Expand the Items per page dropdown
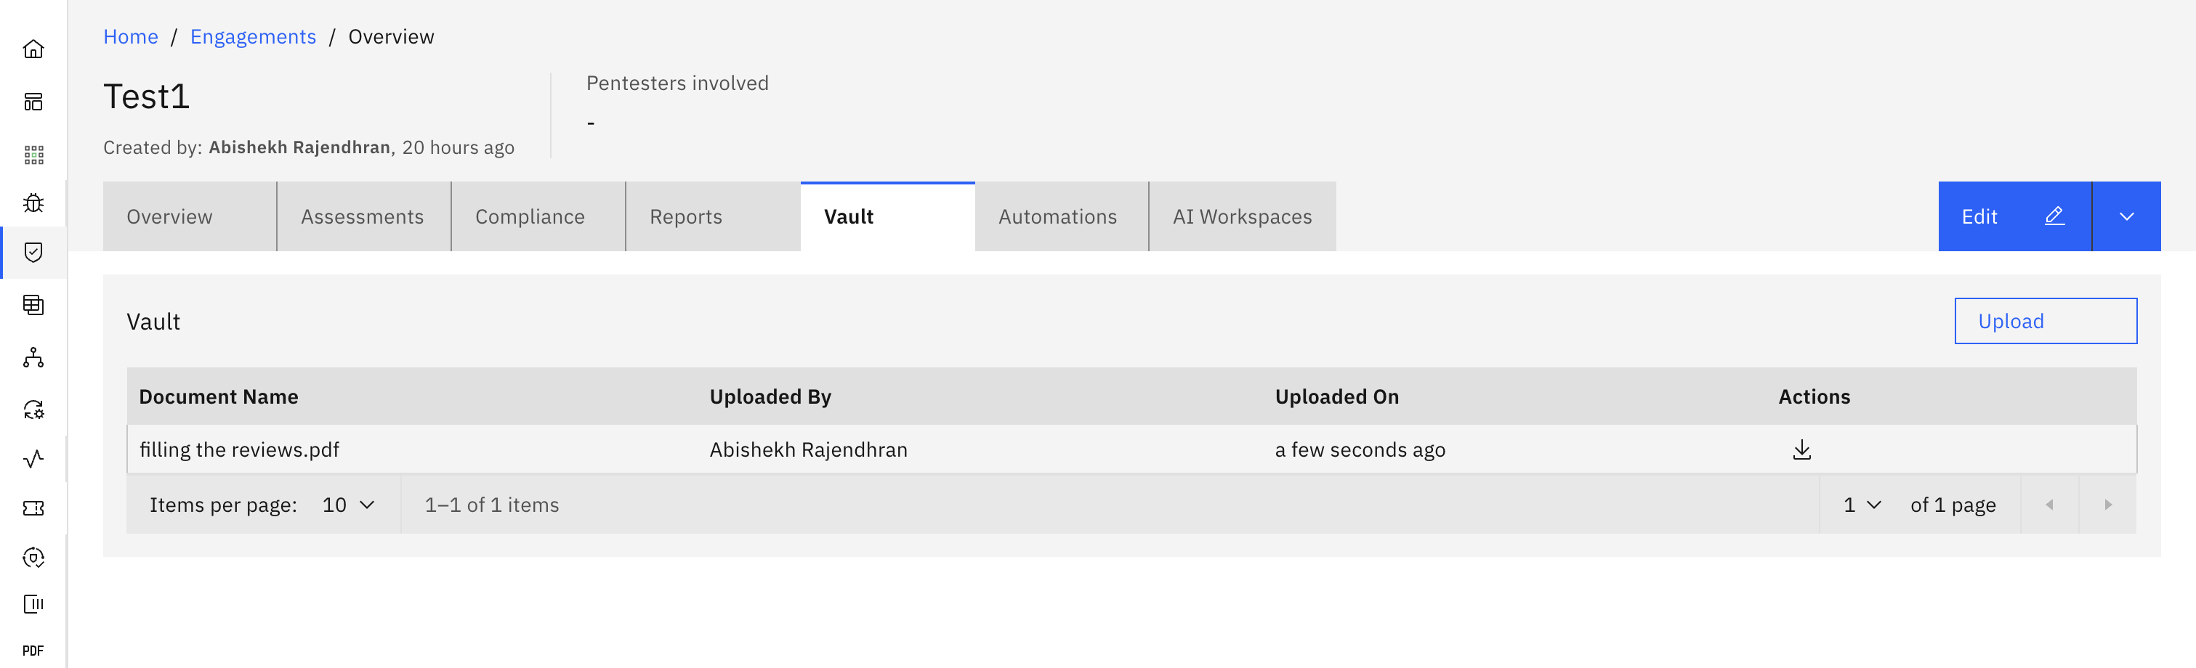Viewport: 2196px width, 668px height. coord(348,505)
